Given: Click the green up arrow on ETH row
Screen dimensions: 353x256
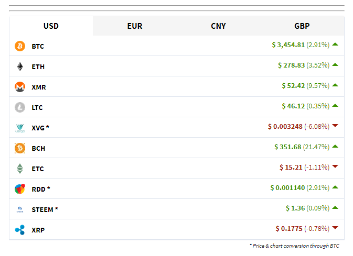Looking at the screenshot, I should tap(335, 65).
